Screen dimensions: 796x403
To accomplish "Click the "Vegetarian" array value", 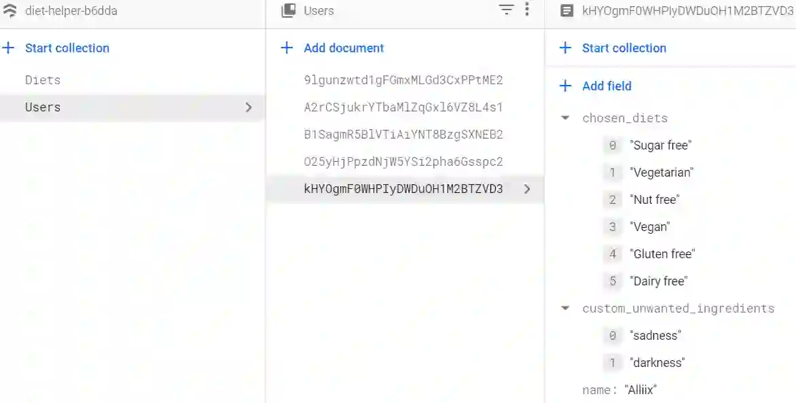I will 662,173.
